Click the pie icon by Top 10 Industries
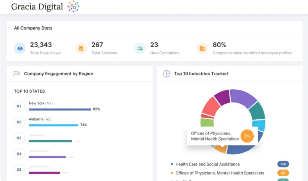Screen dimensions: 308x181 [167, 74]
